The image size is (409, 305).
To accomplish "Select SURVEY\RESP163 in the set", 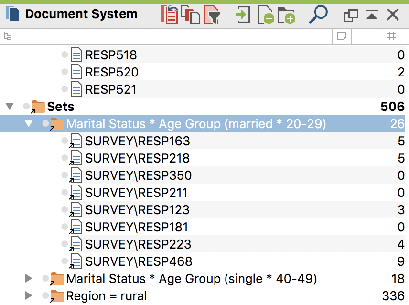I will (x=138, y=141).
